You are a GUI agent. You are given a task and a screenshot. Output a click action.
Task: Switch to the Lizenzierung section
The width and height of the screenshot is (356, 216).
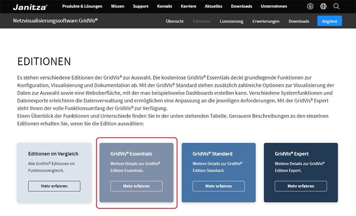[x=231, y=21]
